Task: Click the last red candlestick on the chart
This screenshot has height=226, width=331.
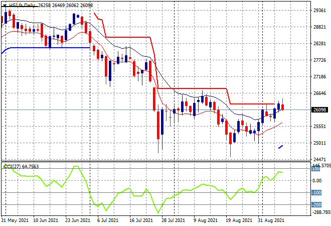Action: 283,107
